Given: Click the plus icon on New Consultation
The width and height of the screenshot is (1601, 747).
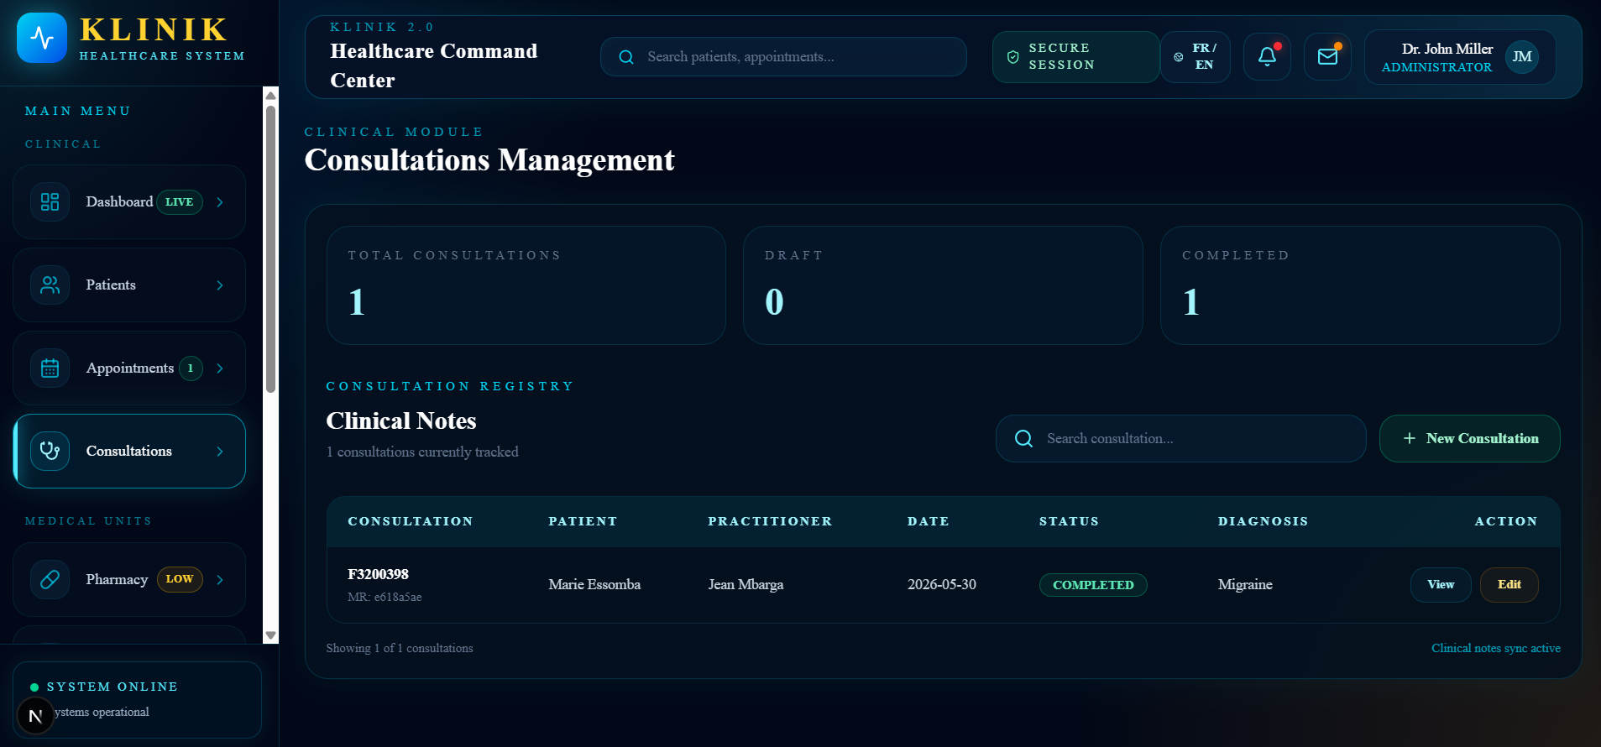Looking at the screenshot, I should coord(1410,439).
